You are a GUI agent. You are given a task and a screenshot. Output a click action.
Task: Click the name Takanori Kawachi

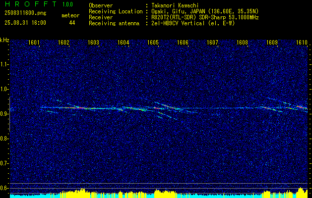click(175, 5)
